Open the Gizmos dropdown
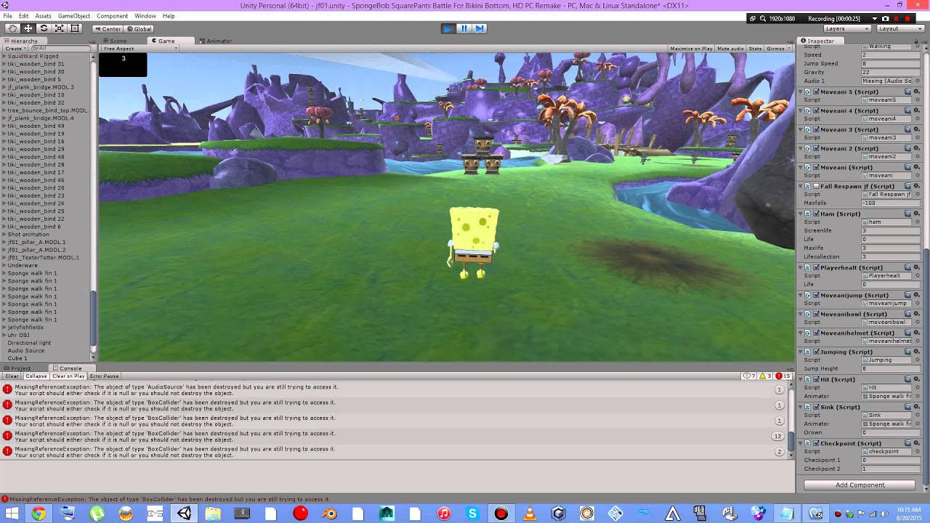This screenshot has width=930, height=523. tap(777, 49)
